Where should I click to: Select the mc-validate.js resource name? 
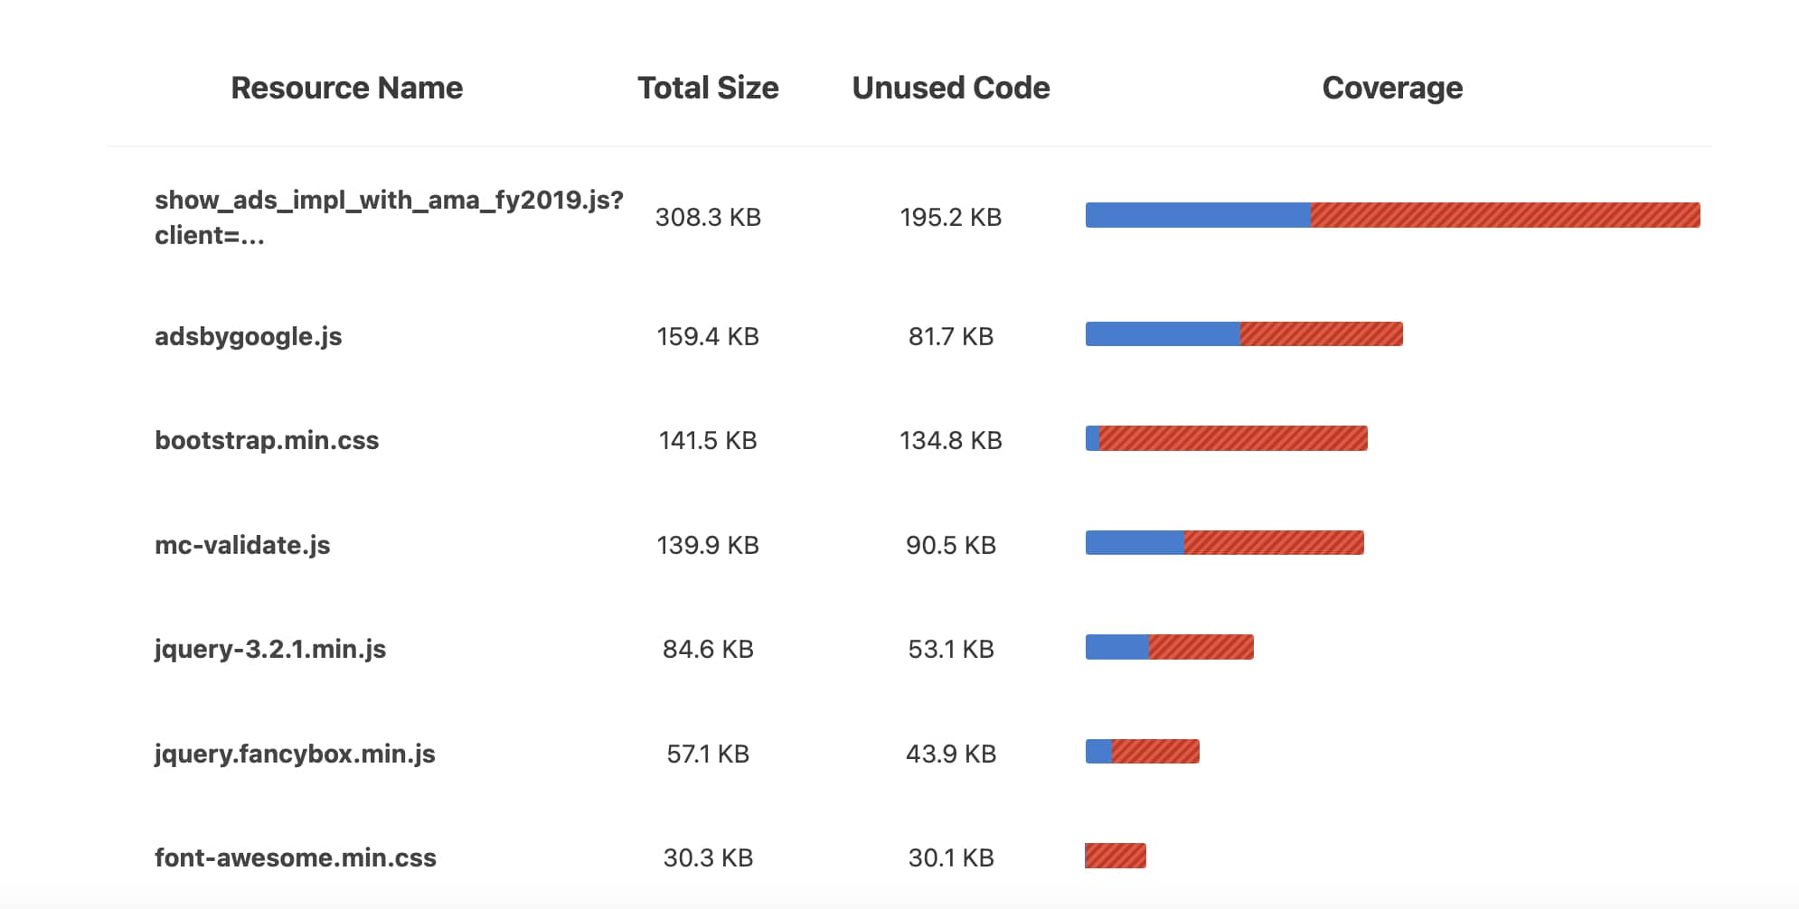pyautogui.click(x=242, y=545)
